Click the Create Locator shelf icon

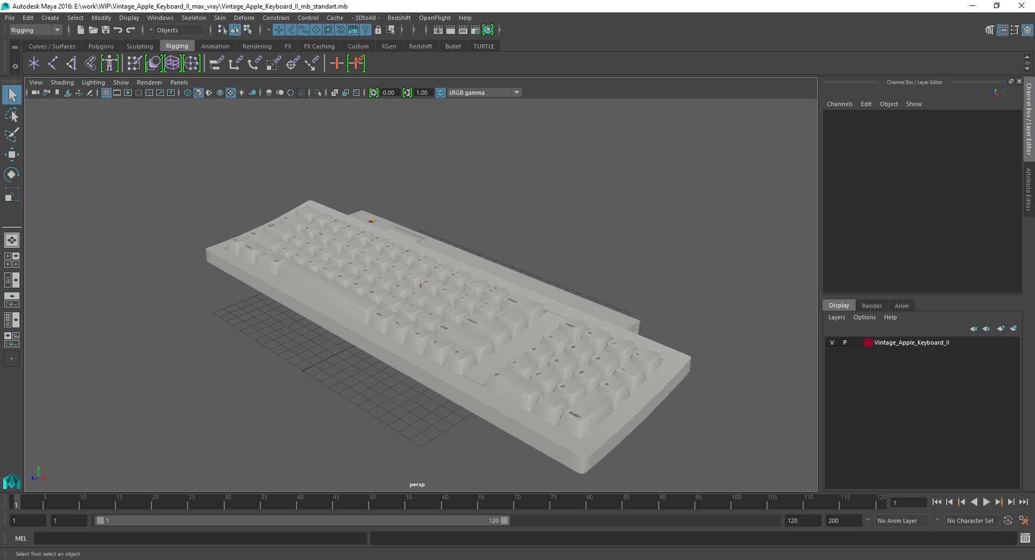pos(34,64)
